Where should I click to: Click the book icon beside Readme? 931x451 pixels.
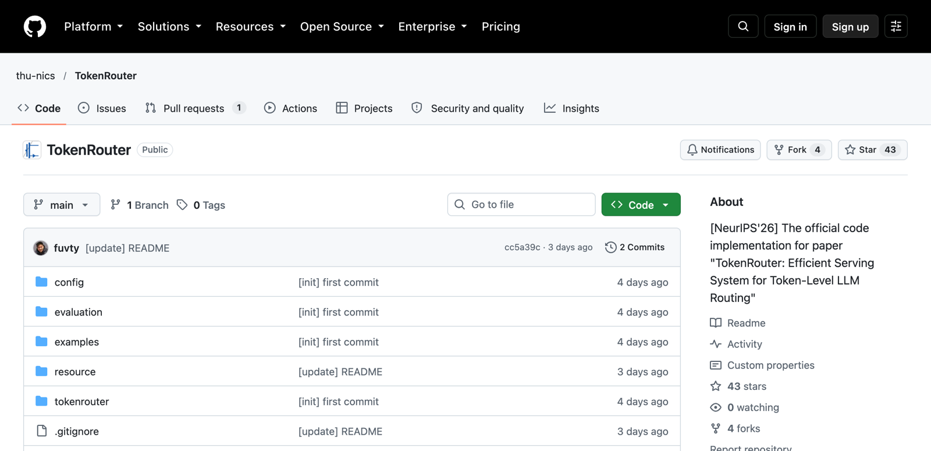point(716,323)
